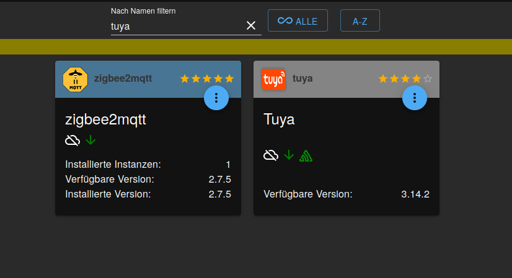Click Tuya available version 3.14.2
The image size is (512, 278).
415,194
